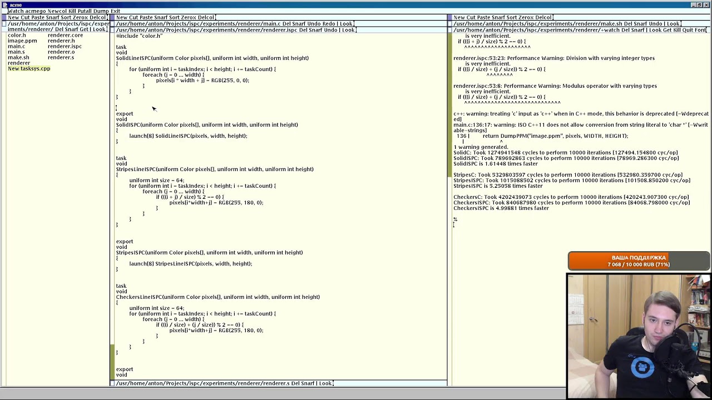Click renderer.s in the directory listing

click(61, 58)
